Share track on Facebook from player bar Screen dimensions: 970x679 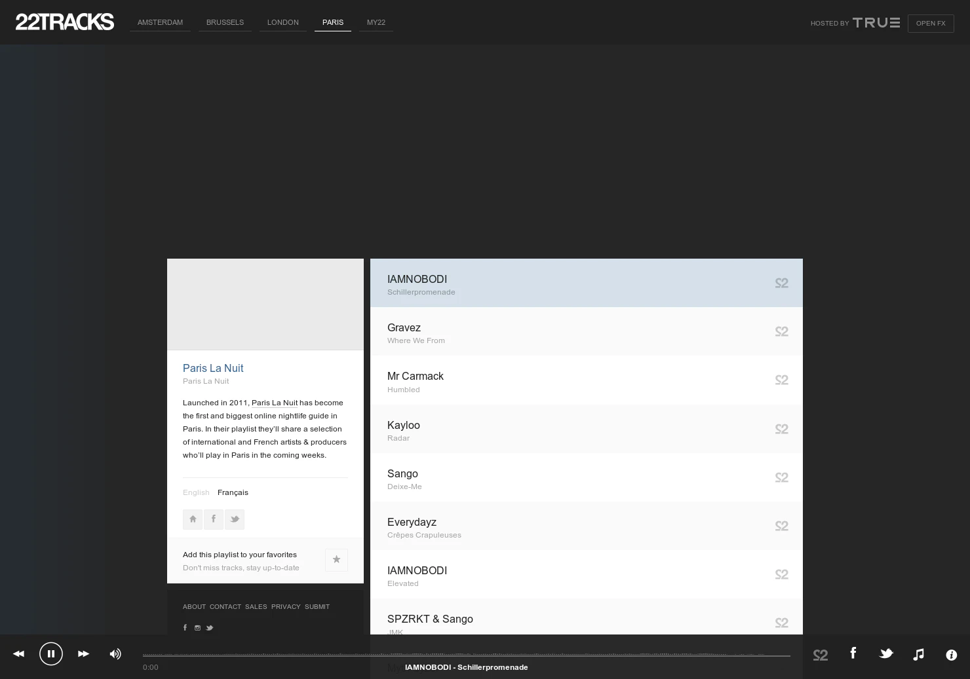tap(853, 653)
